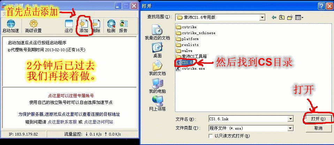Expand the 文件类型 dropdown arrow

tap(290, 128)
